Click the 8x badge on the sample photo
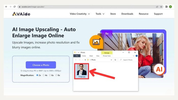The image size is (178, 100). pos(107,34)
